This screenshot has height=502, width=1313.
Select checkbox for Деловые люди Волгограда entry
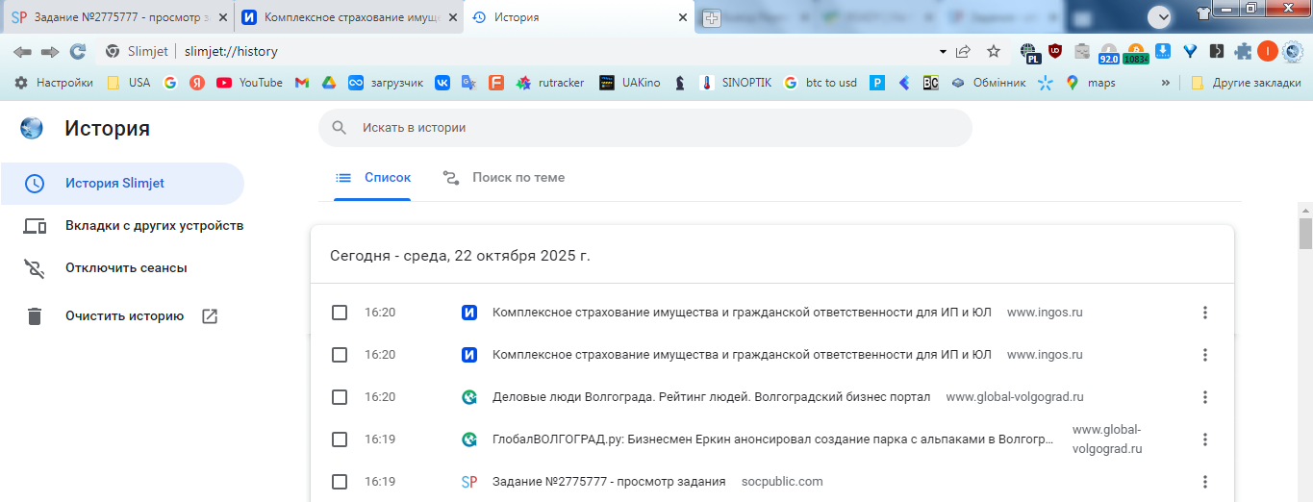[340, 397]
